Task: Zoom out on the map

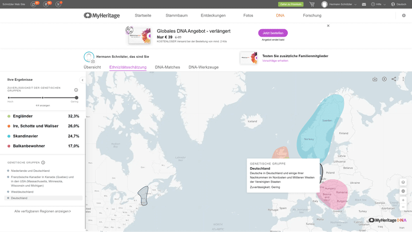Action: click(x=403, y=207)
